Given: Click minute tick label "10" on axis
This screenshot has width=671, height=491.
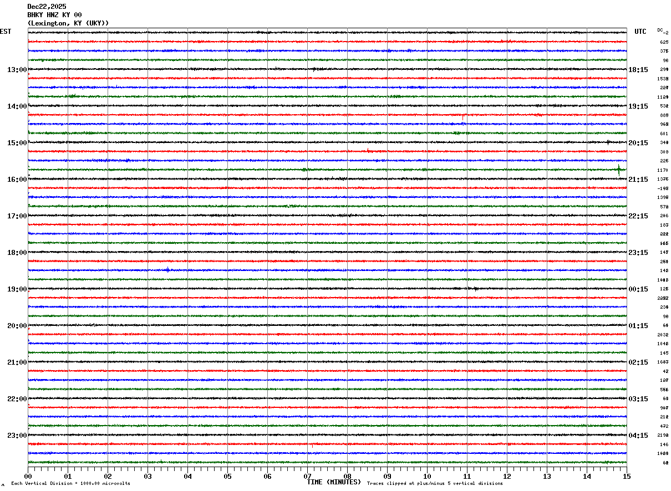Looking at the screenshot, I should [427, 476].
